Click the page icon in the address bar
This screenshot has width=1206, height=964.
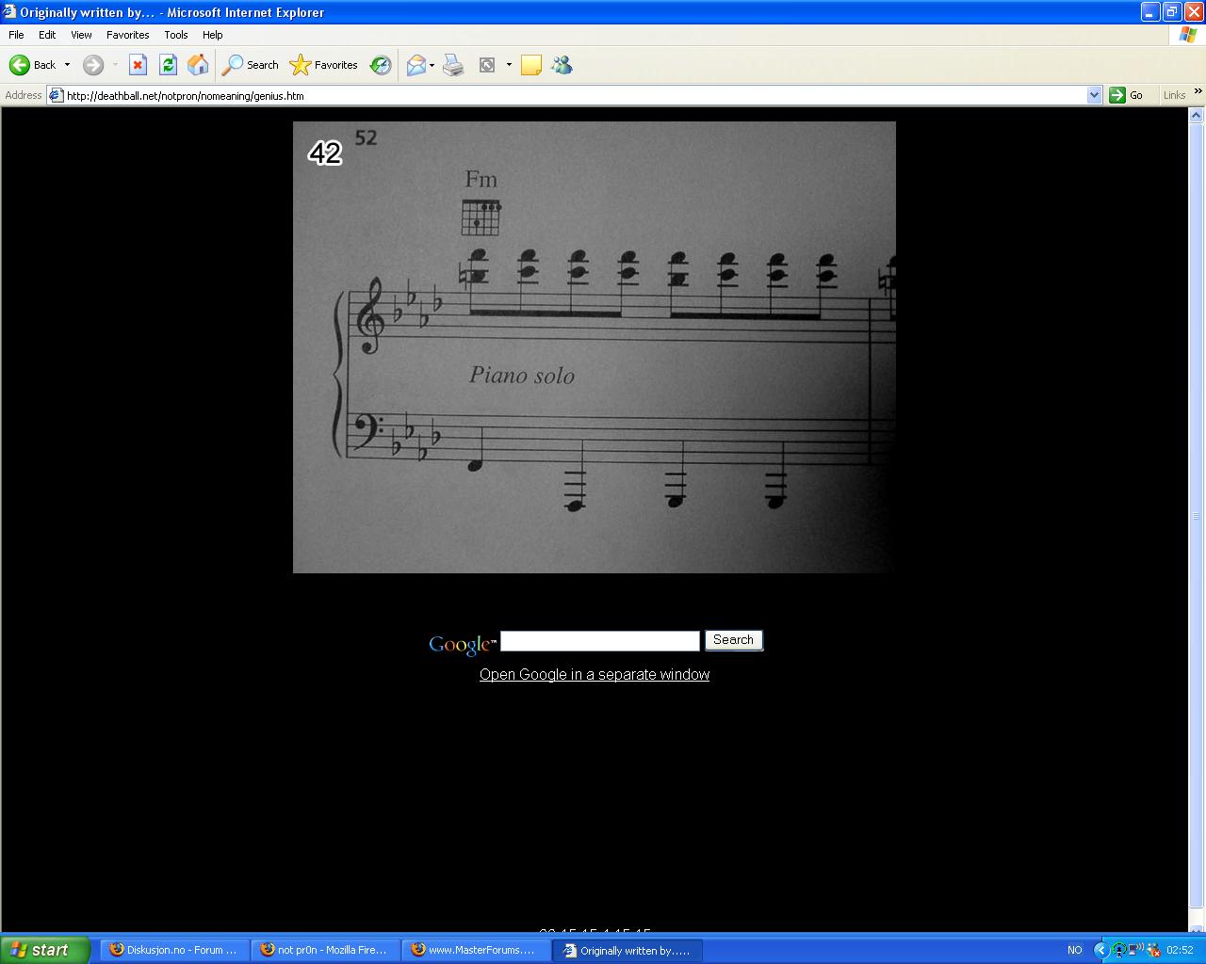click(56, 95)
